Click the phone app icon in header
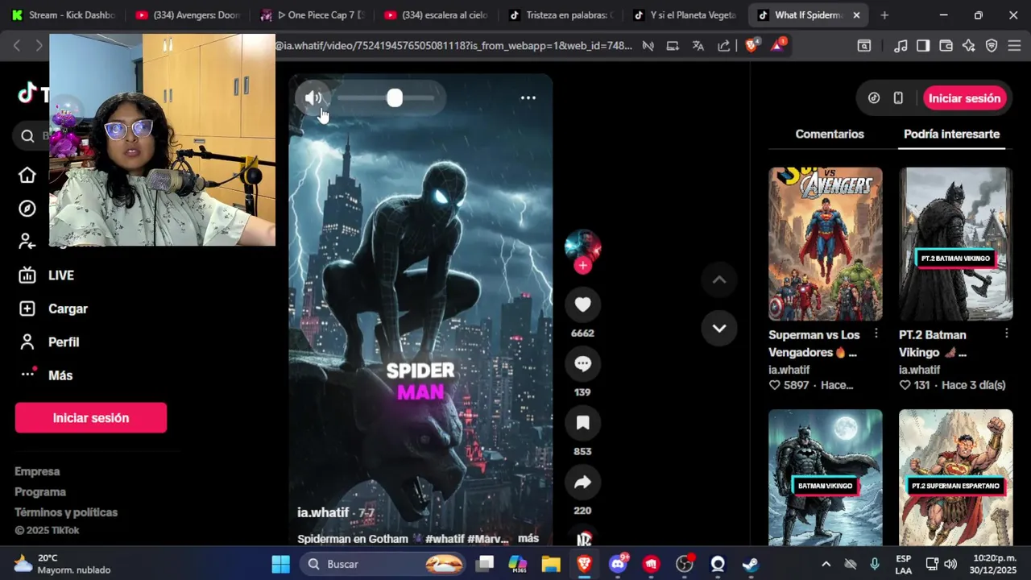 coord(898,98)
